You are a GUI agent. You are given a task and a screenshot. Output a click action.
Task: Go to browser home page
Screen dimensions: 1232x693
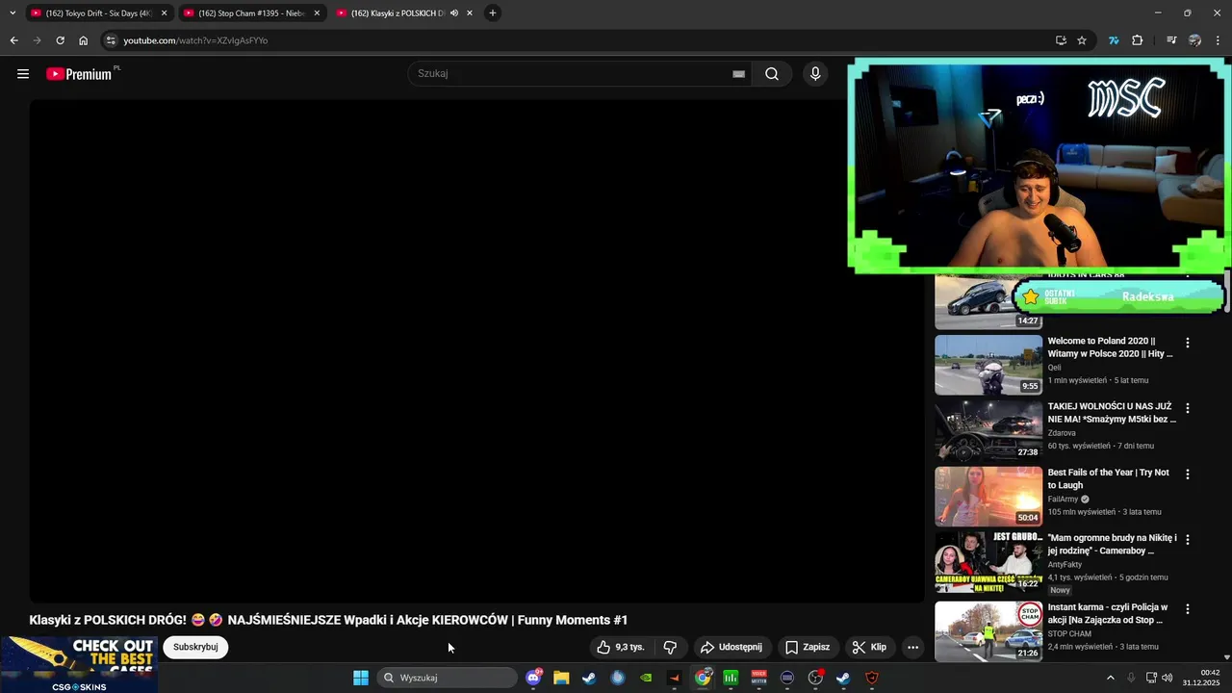84,40
